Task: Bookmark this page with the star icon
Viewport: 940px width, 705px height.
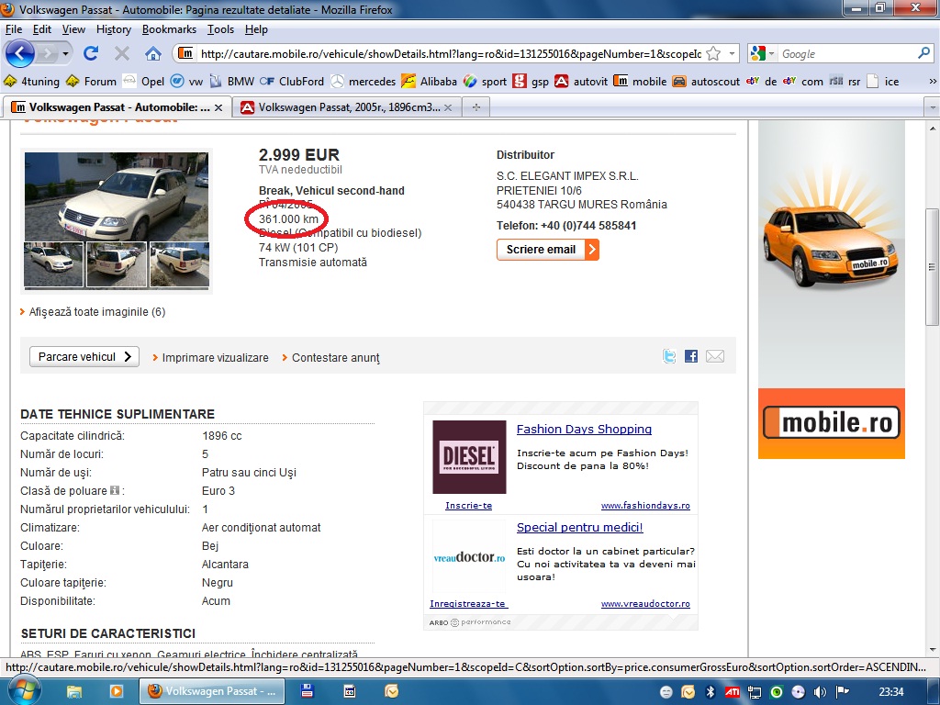Action: point(712,54)
